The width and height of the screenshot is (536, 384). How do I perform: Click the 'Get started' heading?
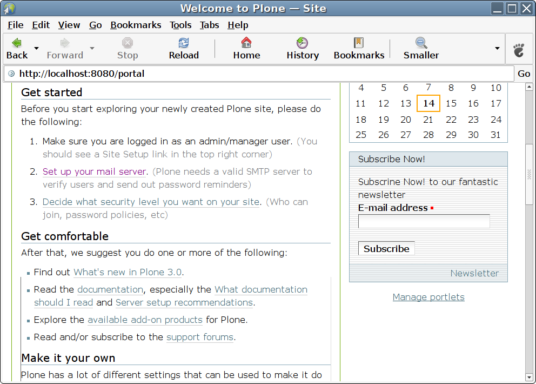tap(52, 92)
